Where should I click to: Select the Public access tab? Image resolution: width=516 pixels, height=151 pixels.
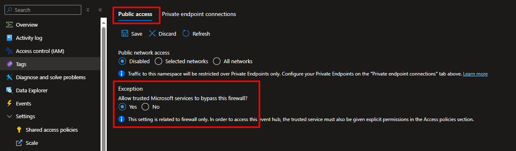pyautogui.click(x=135, y=14)
